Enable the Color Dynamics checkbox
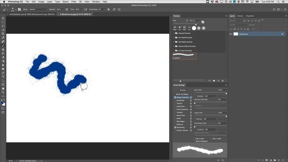Screen dimensions: 288x162 [175, 109]
